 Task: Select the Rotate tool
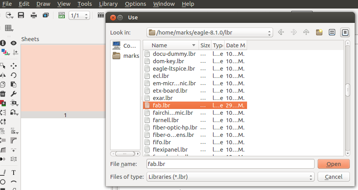click(x=14, y=75)
